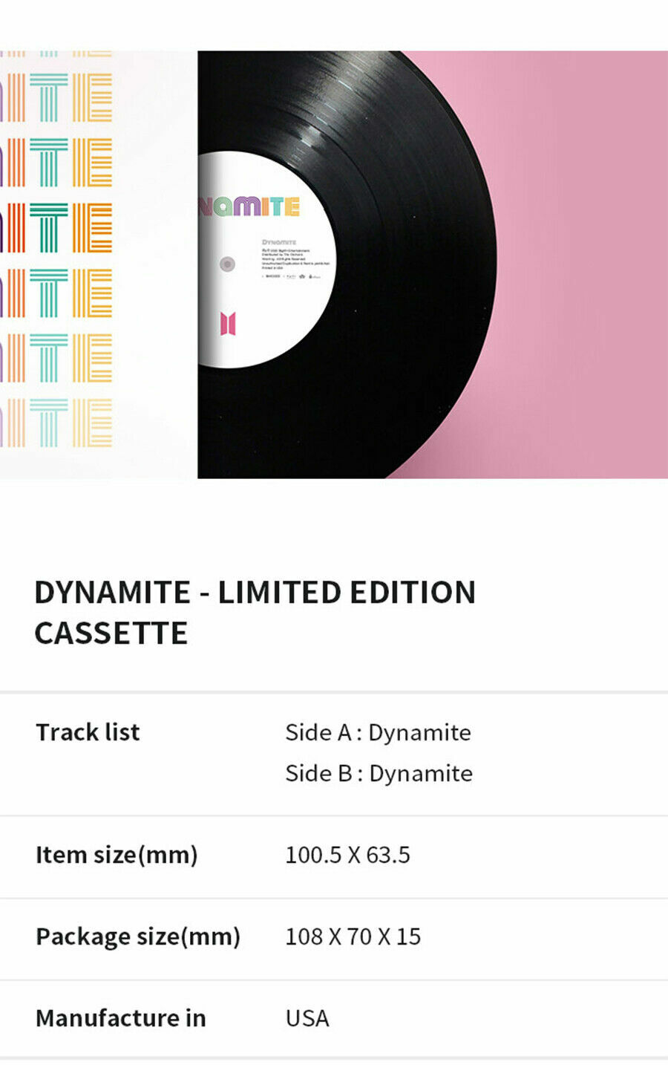Click the USA value
The height and width of the screenshot is (1065, 668).
tap(307, 1018)
